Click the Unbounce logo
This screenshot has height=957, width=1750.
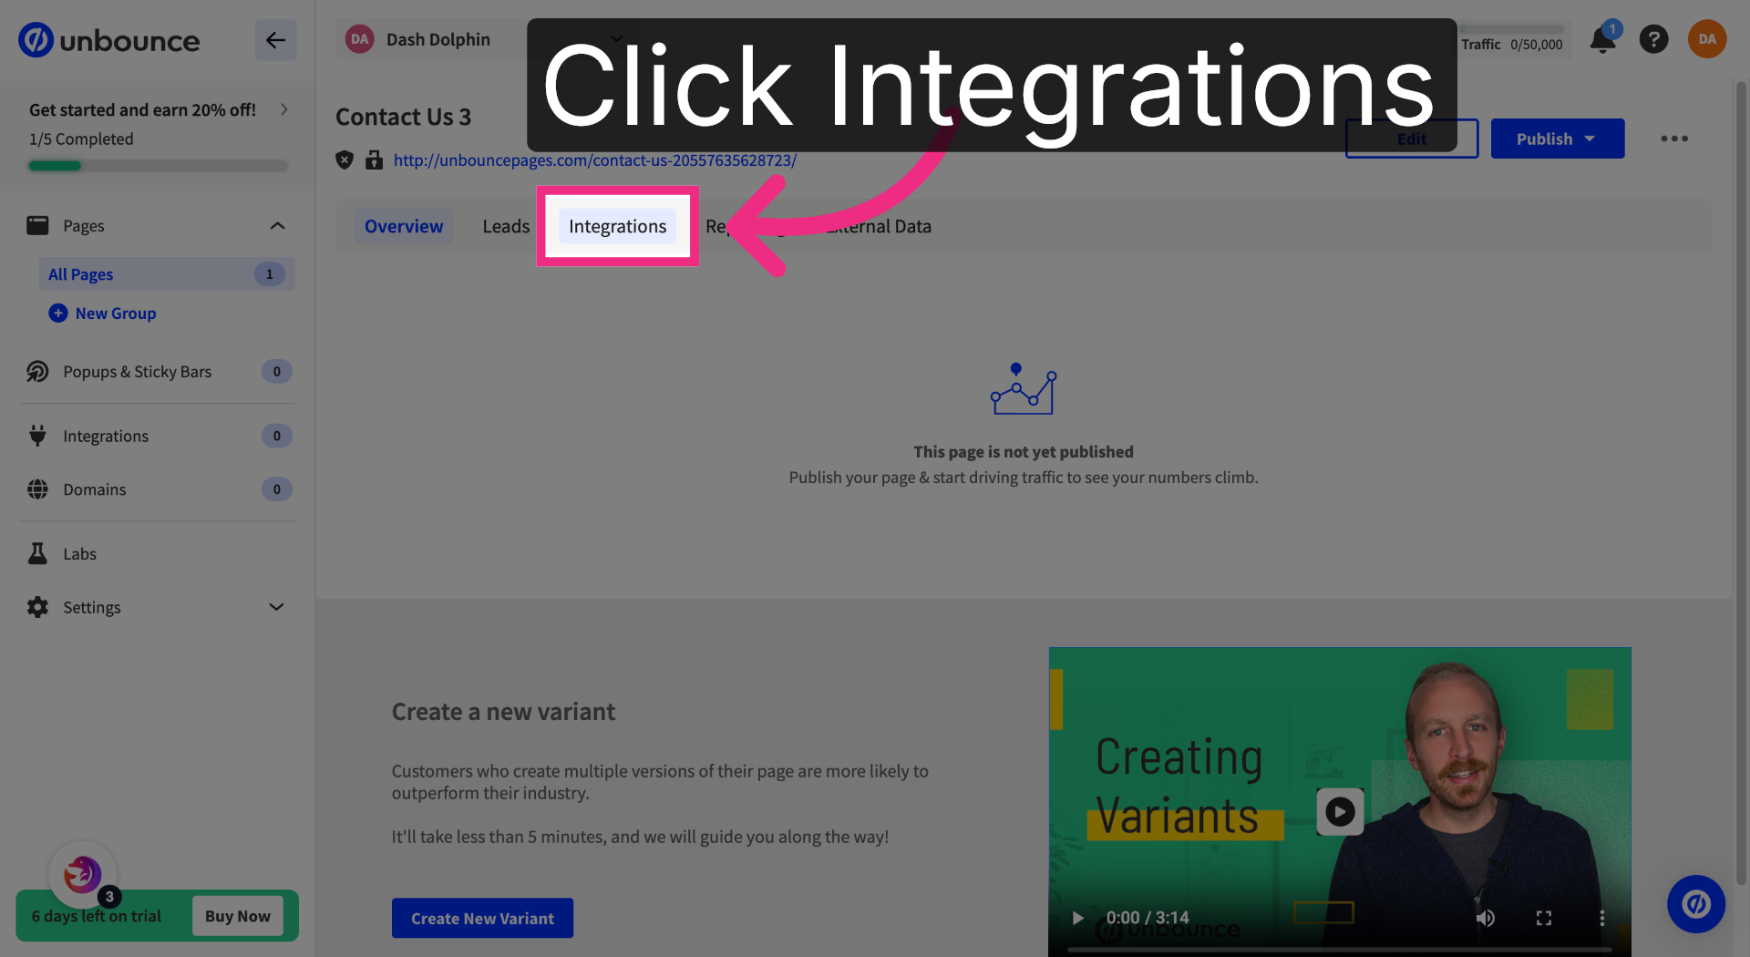[x=109, y=40]
